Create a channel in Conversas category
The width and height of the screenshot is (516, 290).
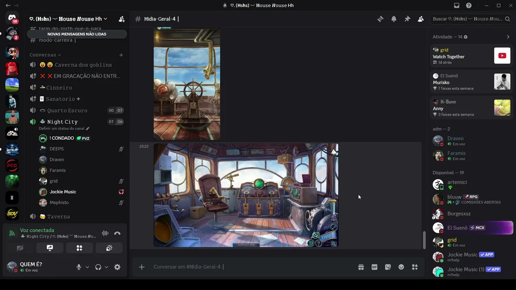[121, 55]
